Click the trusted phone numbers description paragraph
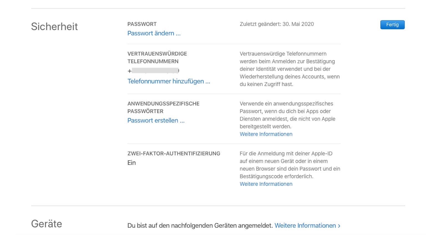 tap(290, 69)
